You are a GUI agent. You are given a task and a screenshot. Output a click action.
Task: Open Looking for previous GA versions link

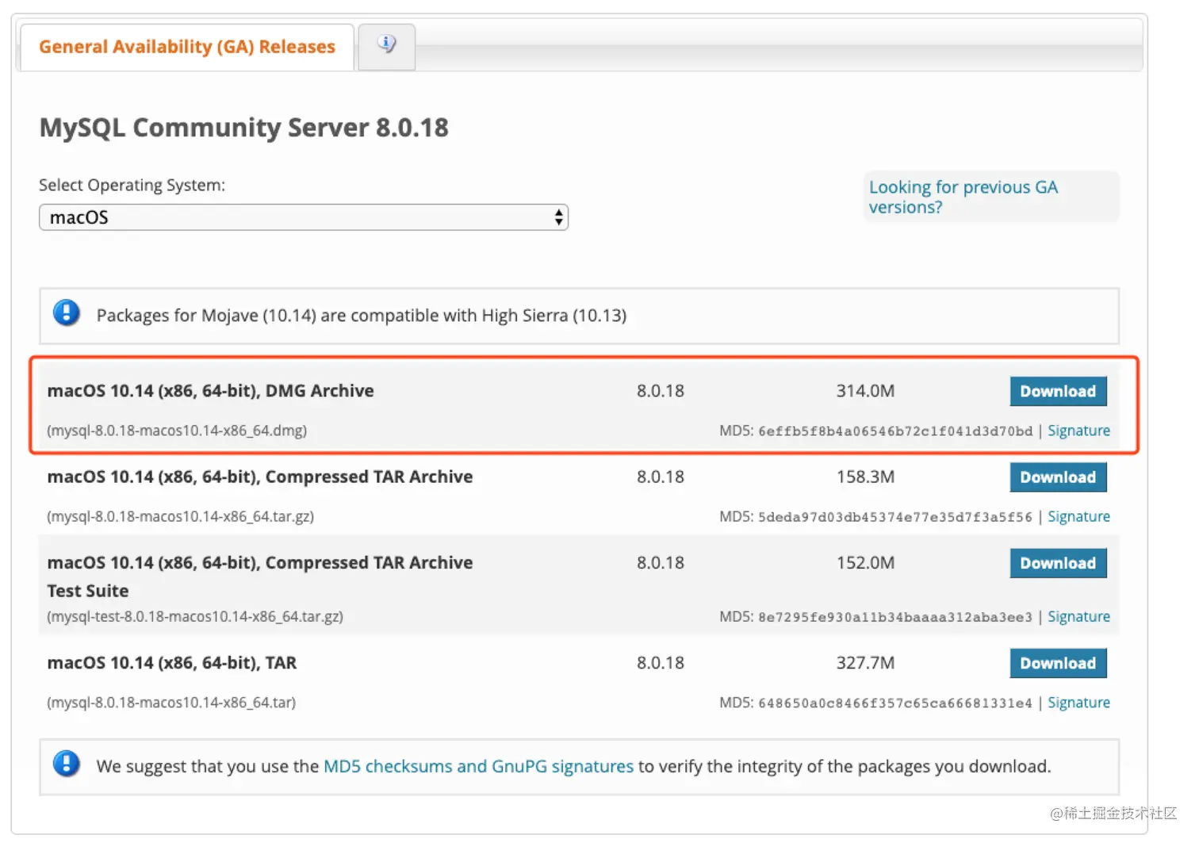pos(963,197)
